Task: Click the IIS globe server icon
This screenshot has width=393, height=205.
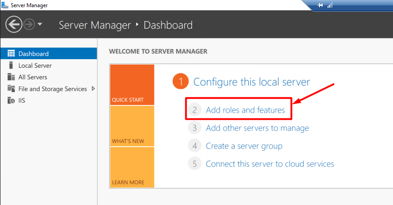Action: [x=11, y=100]
